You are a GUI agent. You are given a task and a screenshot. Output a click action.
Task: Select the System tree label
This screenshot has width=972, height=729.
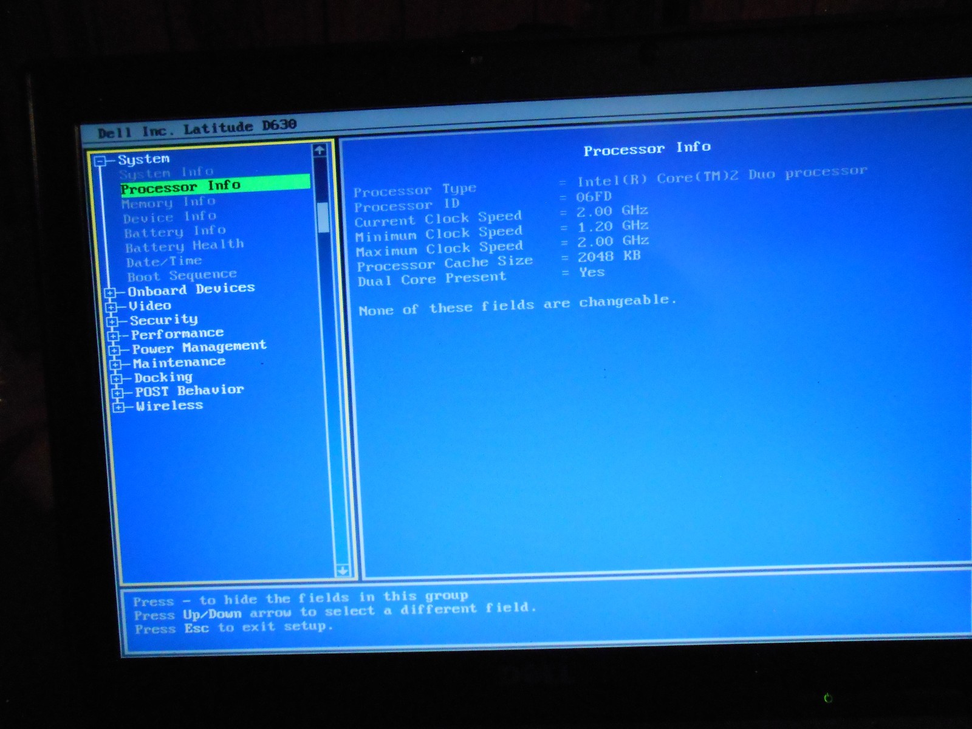tap(143, 160)
